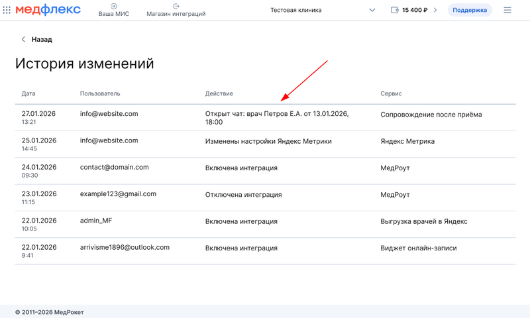Click Виджет онлайн-записи service cell
Image resolution: width=530 pixels, height=318 pixels.
pos(419,248)
